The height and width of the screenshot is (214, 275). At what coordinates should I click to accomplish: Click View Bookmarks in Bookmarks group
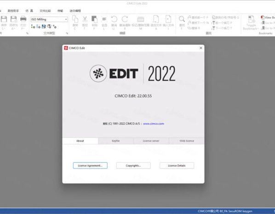coord(268,18)
